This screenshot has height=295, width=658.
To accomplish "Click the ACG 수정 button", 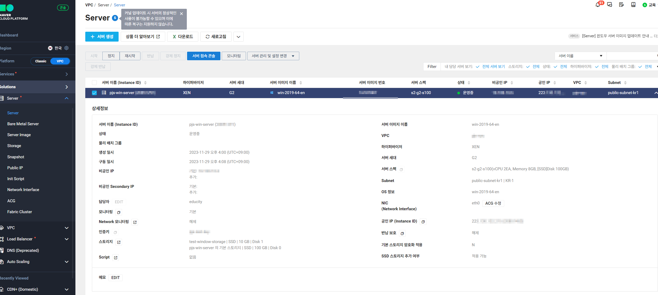I will (493, 203).
